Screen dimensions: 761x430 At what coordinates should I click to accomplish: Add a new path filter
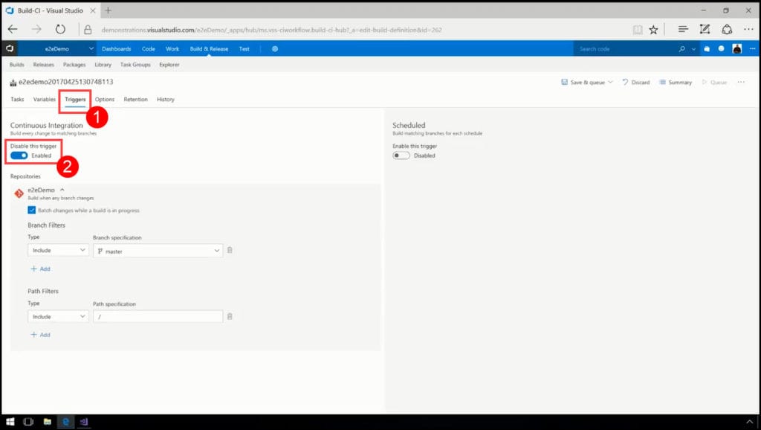(x=40, y=335)
